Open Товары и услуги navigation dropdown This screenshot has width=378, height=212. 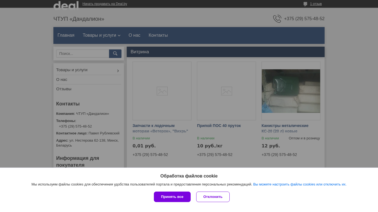[x=101, y=35]
